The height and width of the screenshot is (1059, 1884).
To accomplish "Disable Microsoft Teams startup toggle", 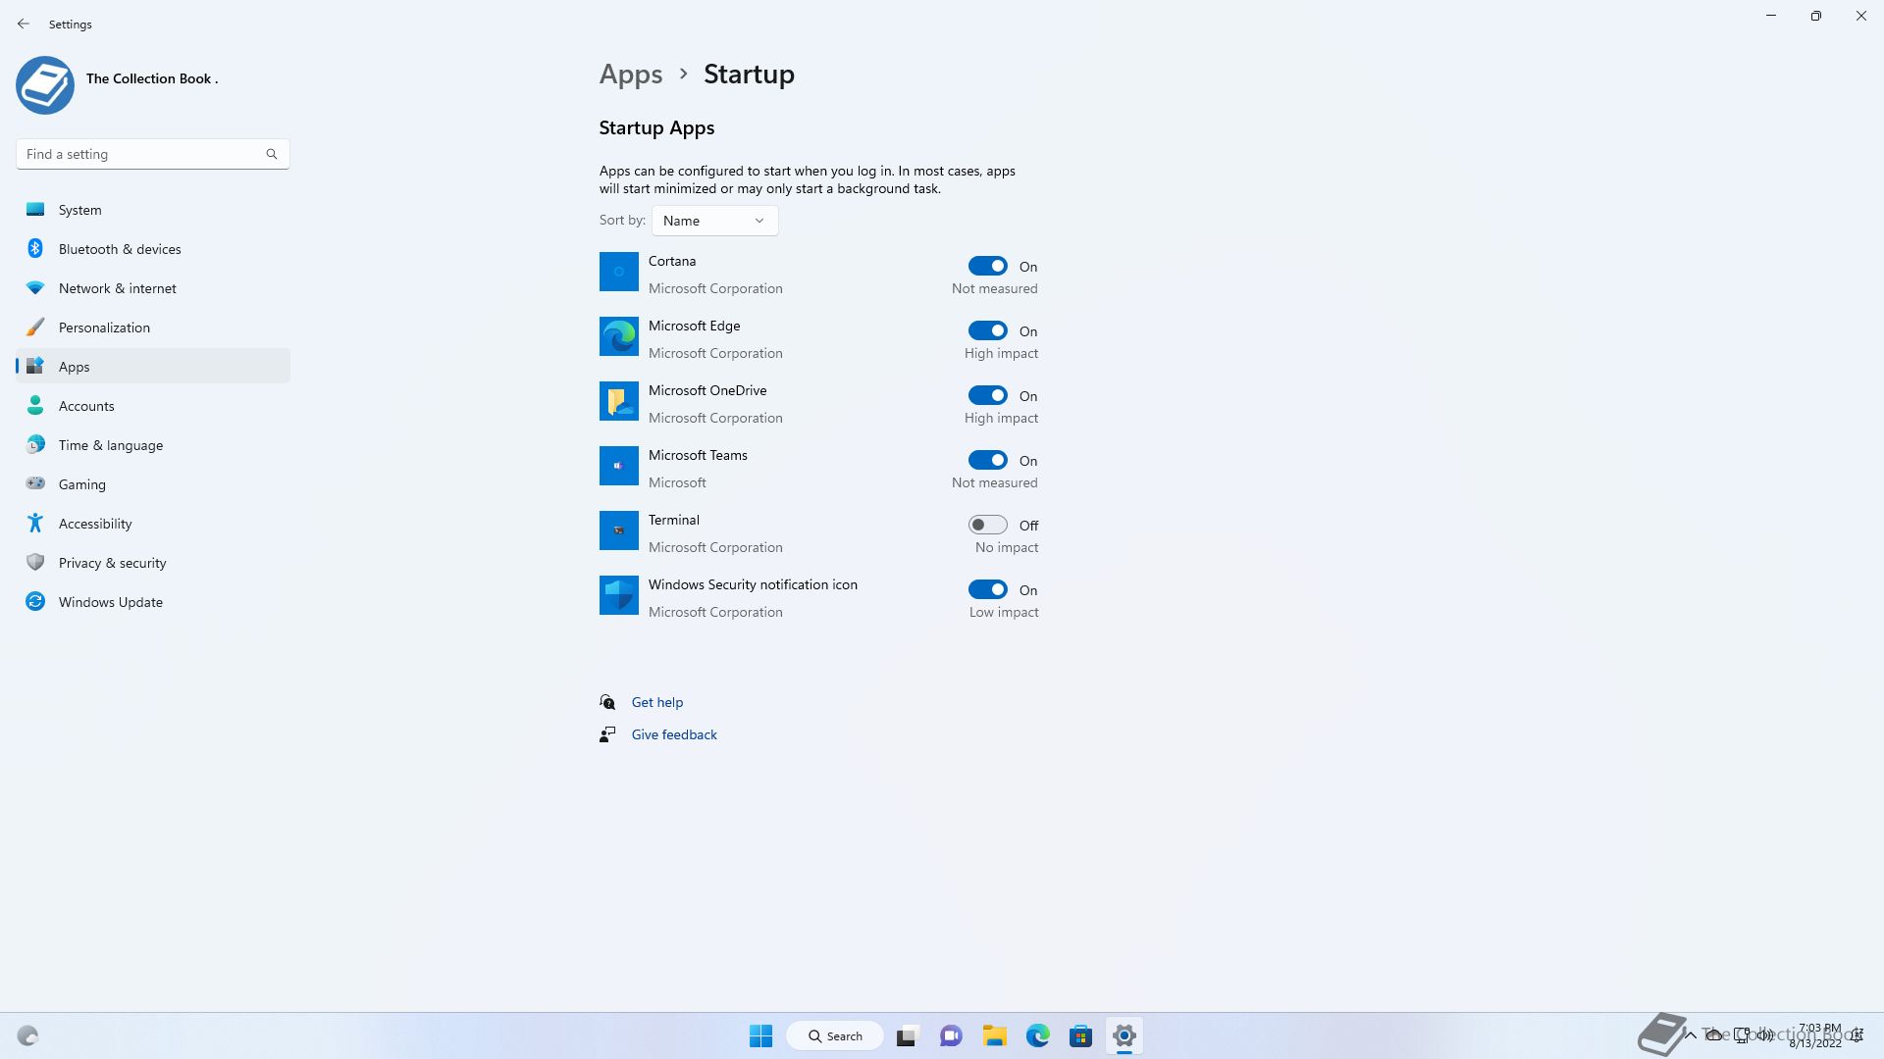I will (988, 460).
